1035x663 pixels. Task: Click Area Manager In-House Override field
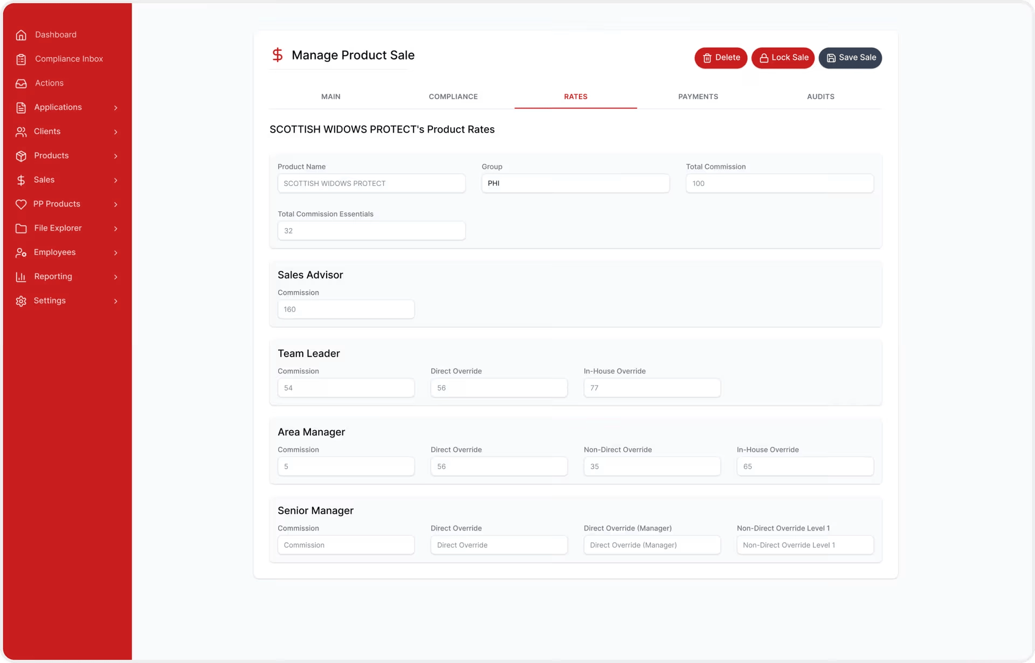[805, 467]
